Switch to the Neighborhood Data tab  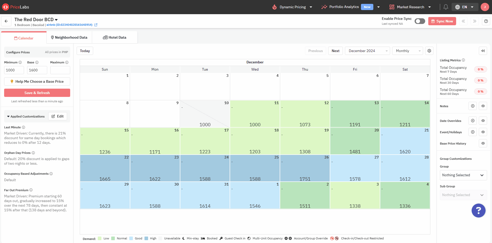[x=69, y=37]
